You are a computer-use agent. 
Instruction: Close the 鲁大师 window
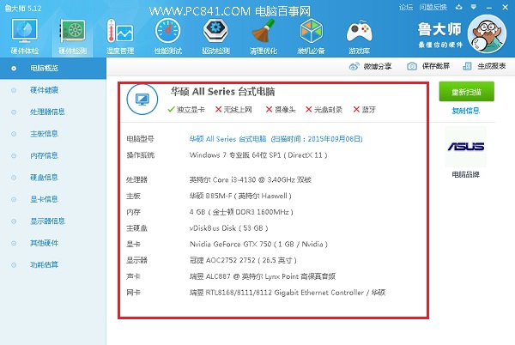pyautogui.click(x=506, y=7)
